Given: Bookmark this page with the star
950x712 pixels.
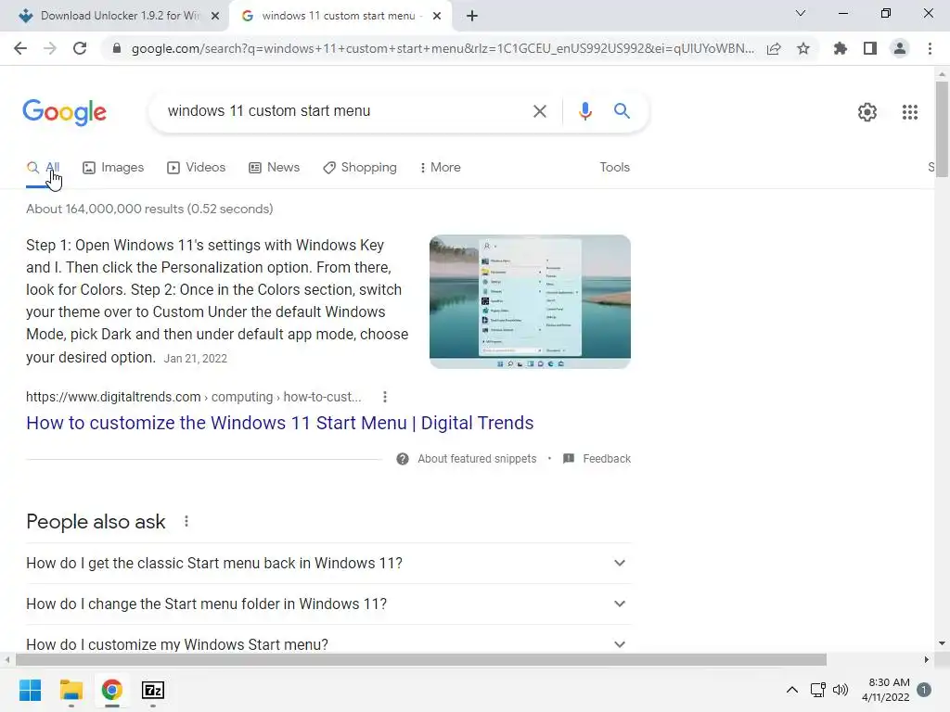Looking at the screenshot, I should click(x=803, y=48).
